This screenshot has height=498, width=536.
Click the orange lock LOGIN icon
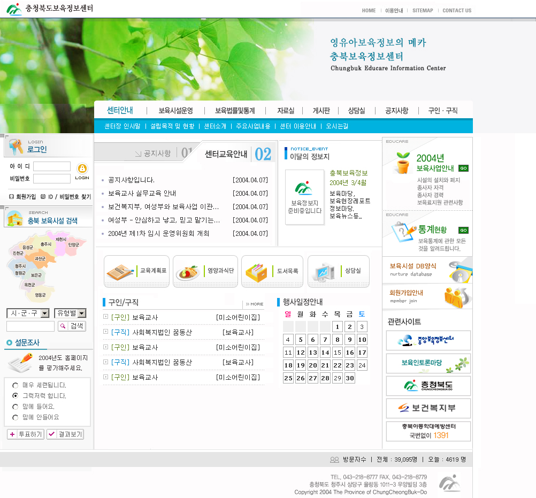pos(82,168)
